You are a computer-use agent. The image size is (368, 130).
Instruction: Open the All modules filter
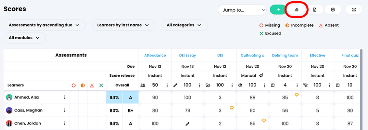pyautogui.click(x=25, y=38)
